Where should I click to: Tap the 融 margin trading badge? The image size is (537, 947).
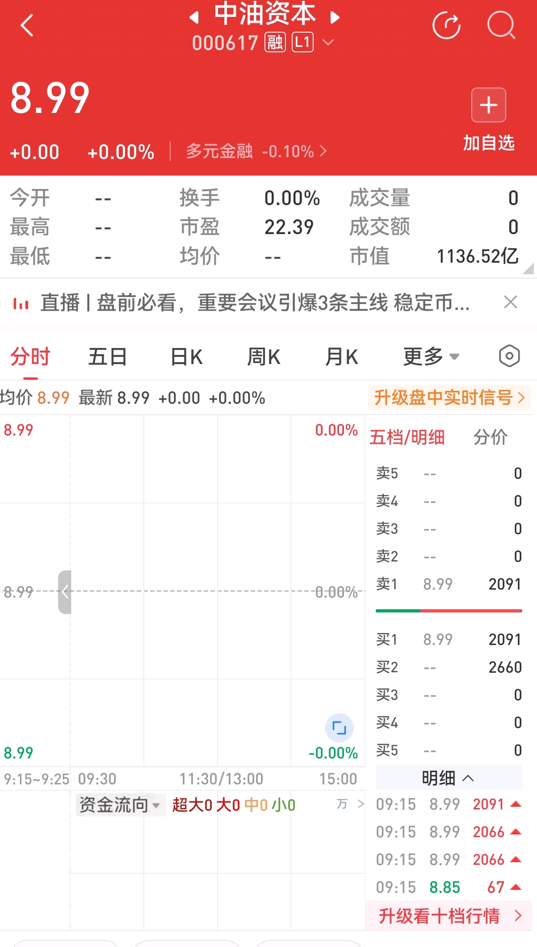(x=275, y=43)
